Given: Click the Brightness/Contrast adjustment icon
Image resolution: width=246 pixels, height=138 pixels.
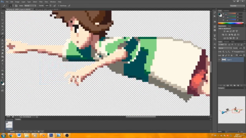Looking at the screenshot, I should [x=224, y=31].
